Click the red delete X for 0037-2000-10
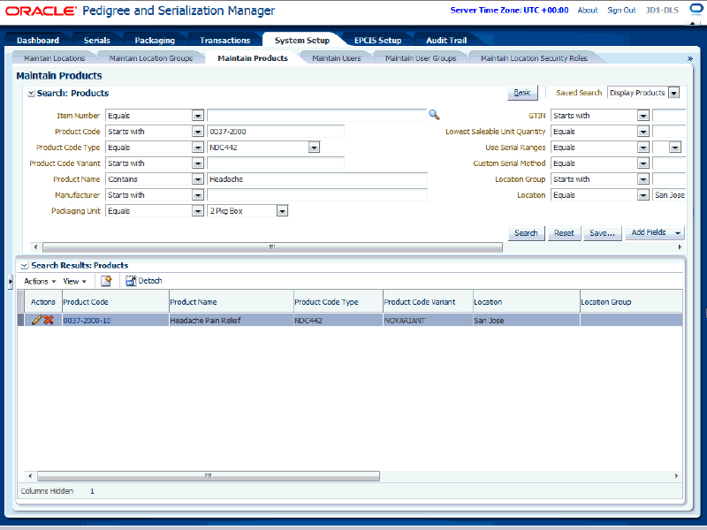Image resolution: width=707 pixels, height=530 pixels. click(x=49, y=320)
